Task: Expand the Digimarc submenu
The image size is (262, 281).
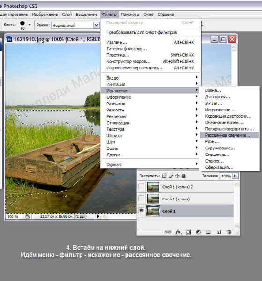Action: 150,164
